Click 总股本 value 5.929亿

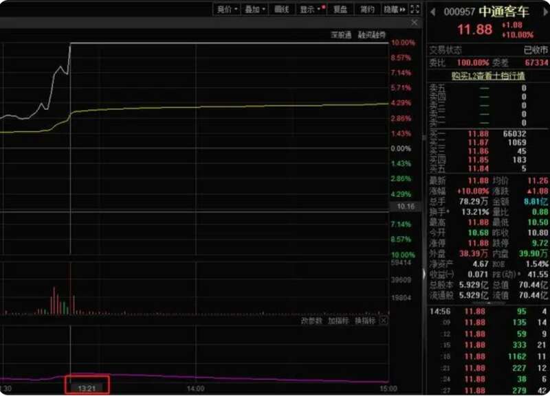(x=474, y=285)
